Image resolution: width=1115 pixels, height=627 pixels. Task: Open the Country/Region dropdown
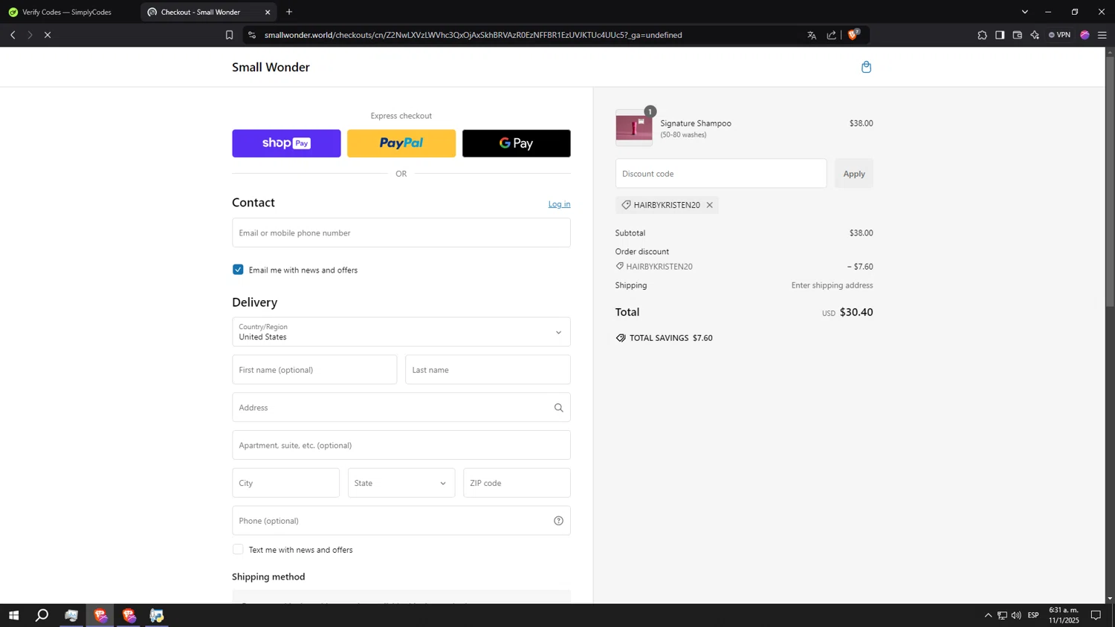tap(401, 332)
